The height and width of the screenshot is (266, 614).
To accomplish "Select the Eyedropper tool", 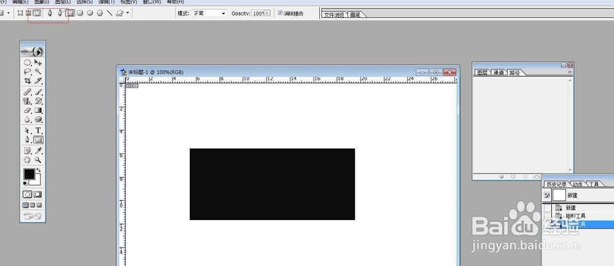I will point(38,151).
